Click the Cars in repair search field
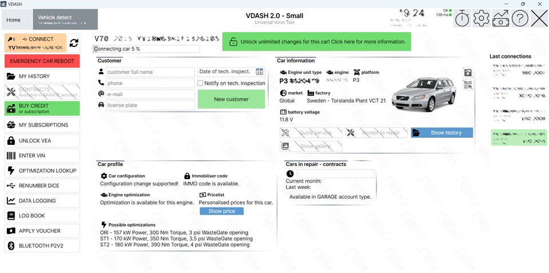This screenshot has height=273, width=549. (336, 173)
